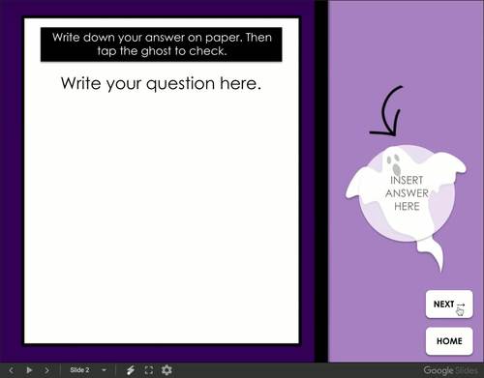Click the NEXT button
The width and height of the screenshot is (484, 378).
pos(449,305)
